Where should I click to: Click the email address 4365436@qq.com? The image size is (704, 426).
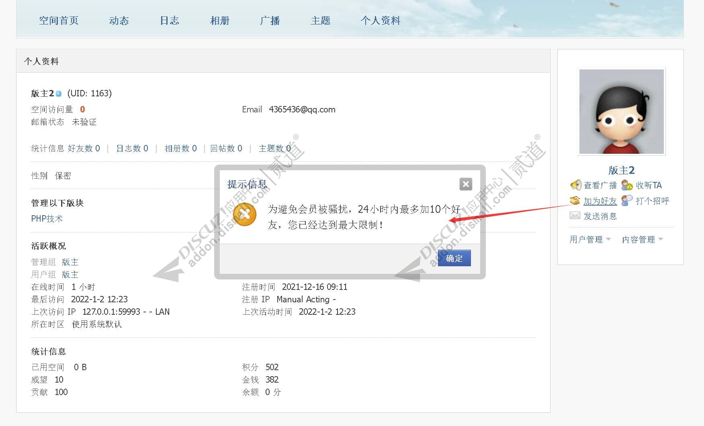[x=302, y=110]
